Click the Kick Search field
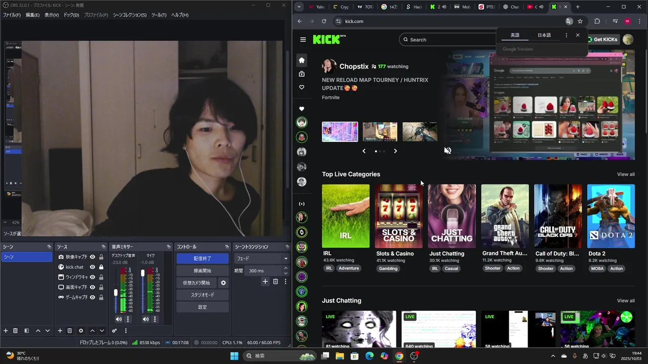 448,39
